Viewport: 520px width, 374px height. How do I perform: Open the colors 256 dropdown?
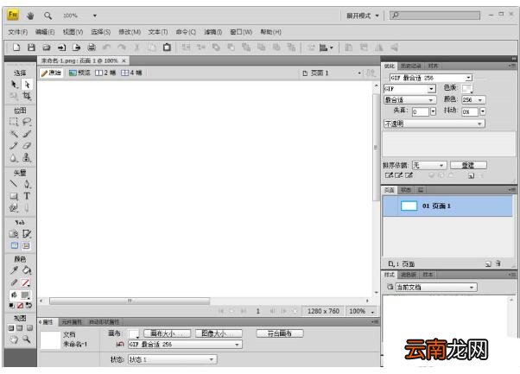473,99
